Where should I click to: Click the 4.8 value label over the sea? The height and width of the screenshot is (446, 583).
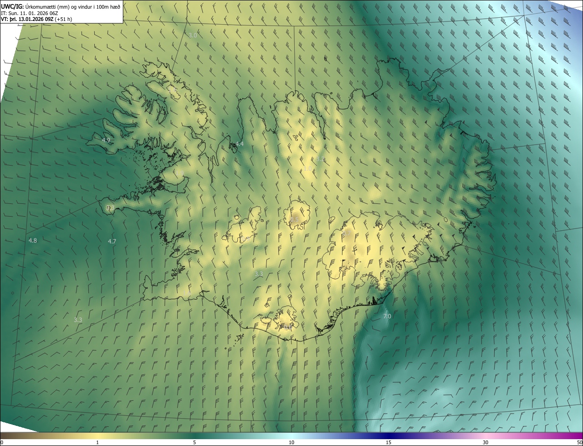33,240
